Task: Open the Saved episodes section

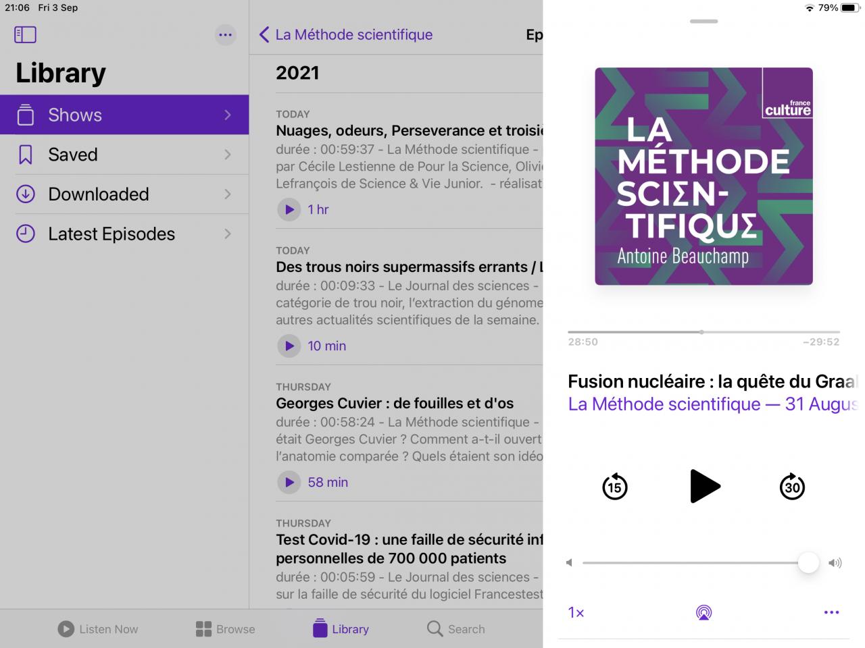Action: tap(124, 155)
